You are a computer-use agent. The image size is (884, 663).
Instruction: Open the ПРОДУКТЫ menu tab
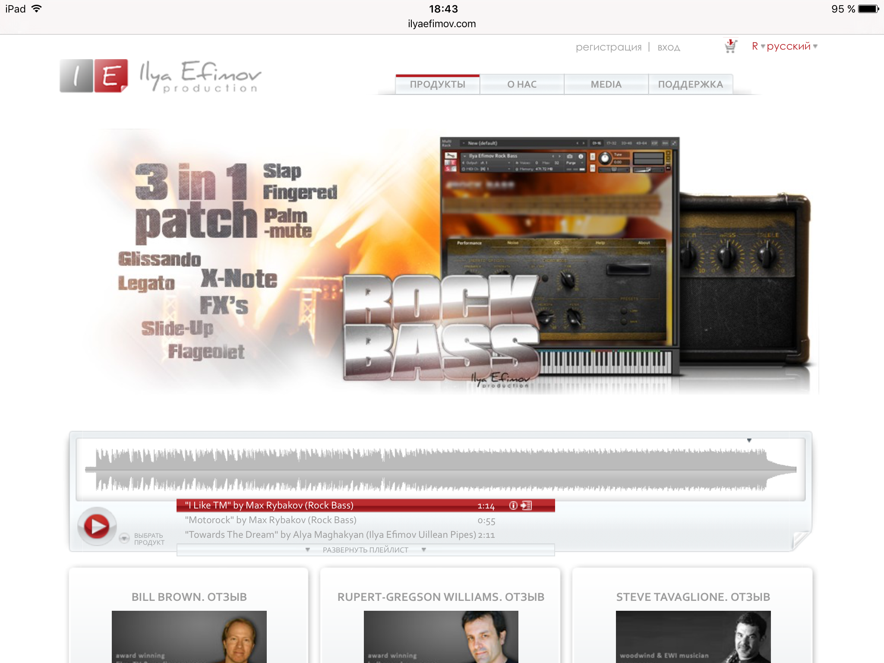[437, 85]
